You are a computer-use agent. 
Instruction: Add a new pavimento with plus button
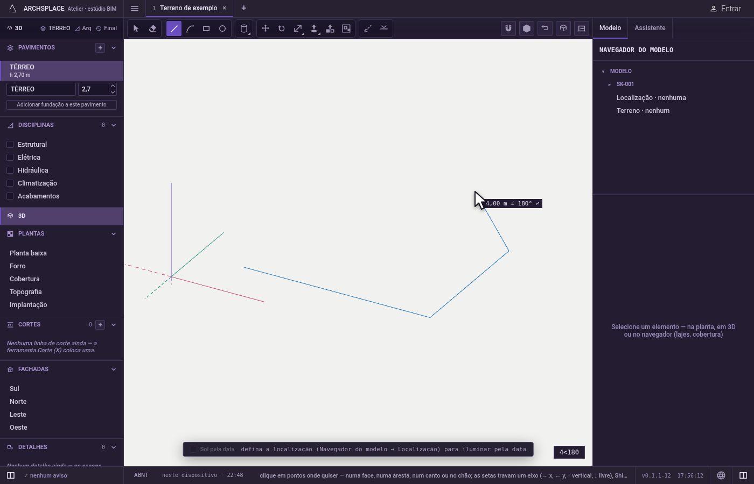(x=100, y=48)
